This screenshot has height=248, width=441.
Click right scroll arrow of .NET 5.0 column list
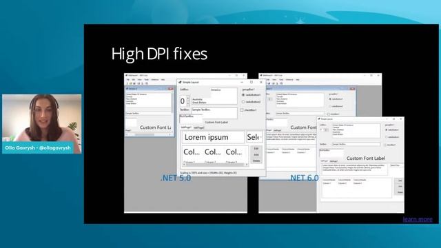click(x=247, y=165)
